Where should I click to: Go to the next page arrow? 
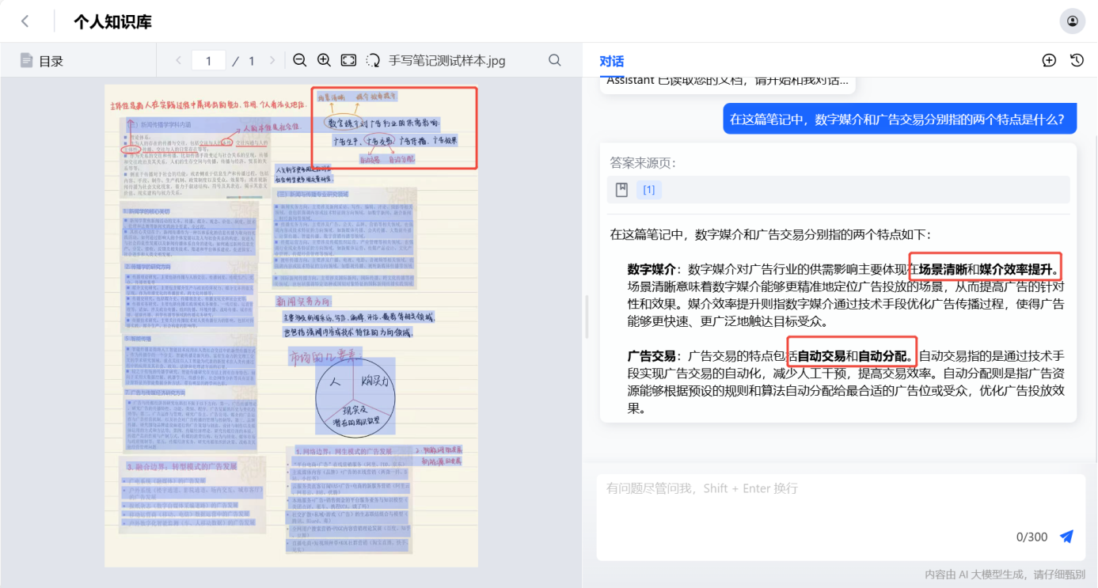point(273,59)
